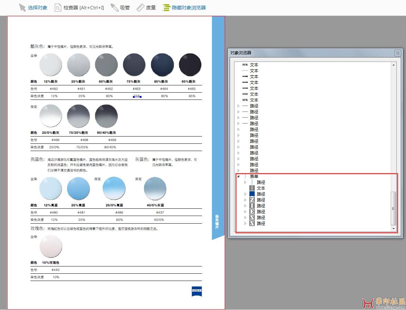
Task: Click the #466 color code
Action: [55, 140]
